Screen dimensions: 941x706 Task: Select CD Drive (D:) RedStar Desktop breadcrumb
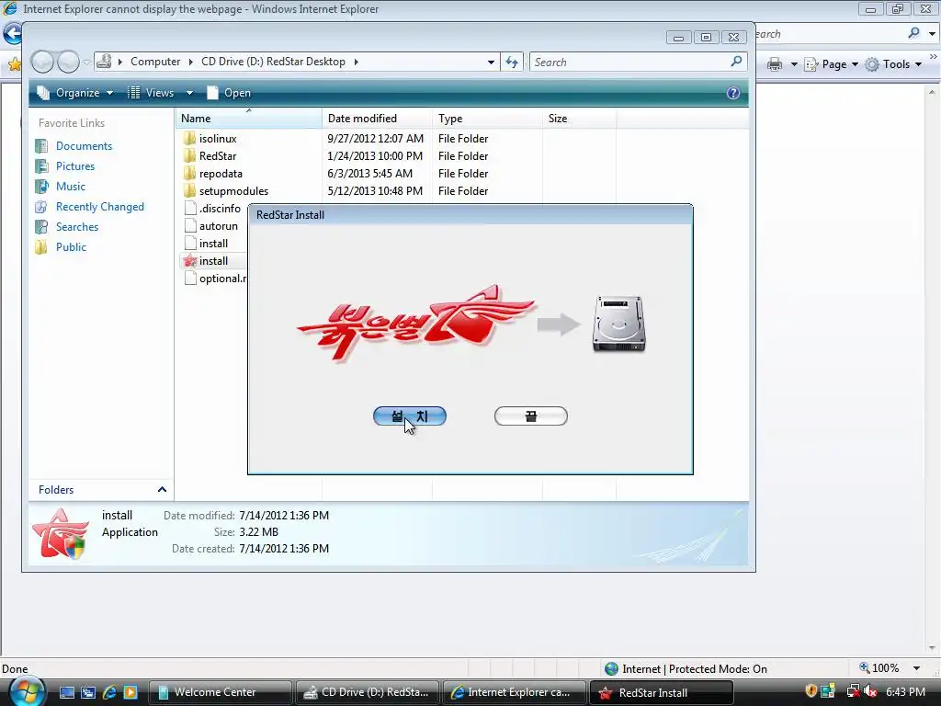click(273, 62)
